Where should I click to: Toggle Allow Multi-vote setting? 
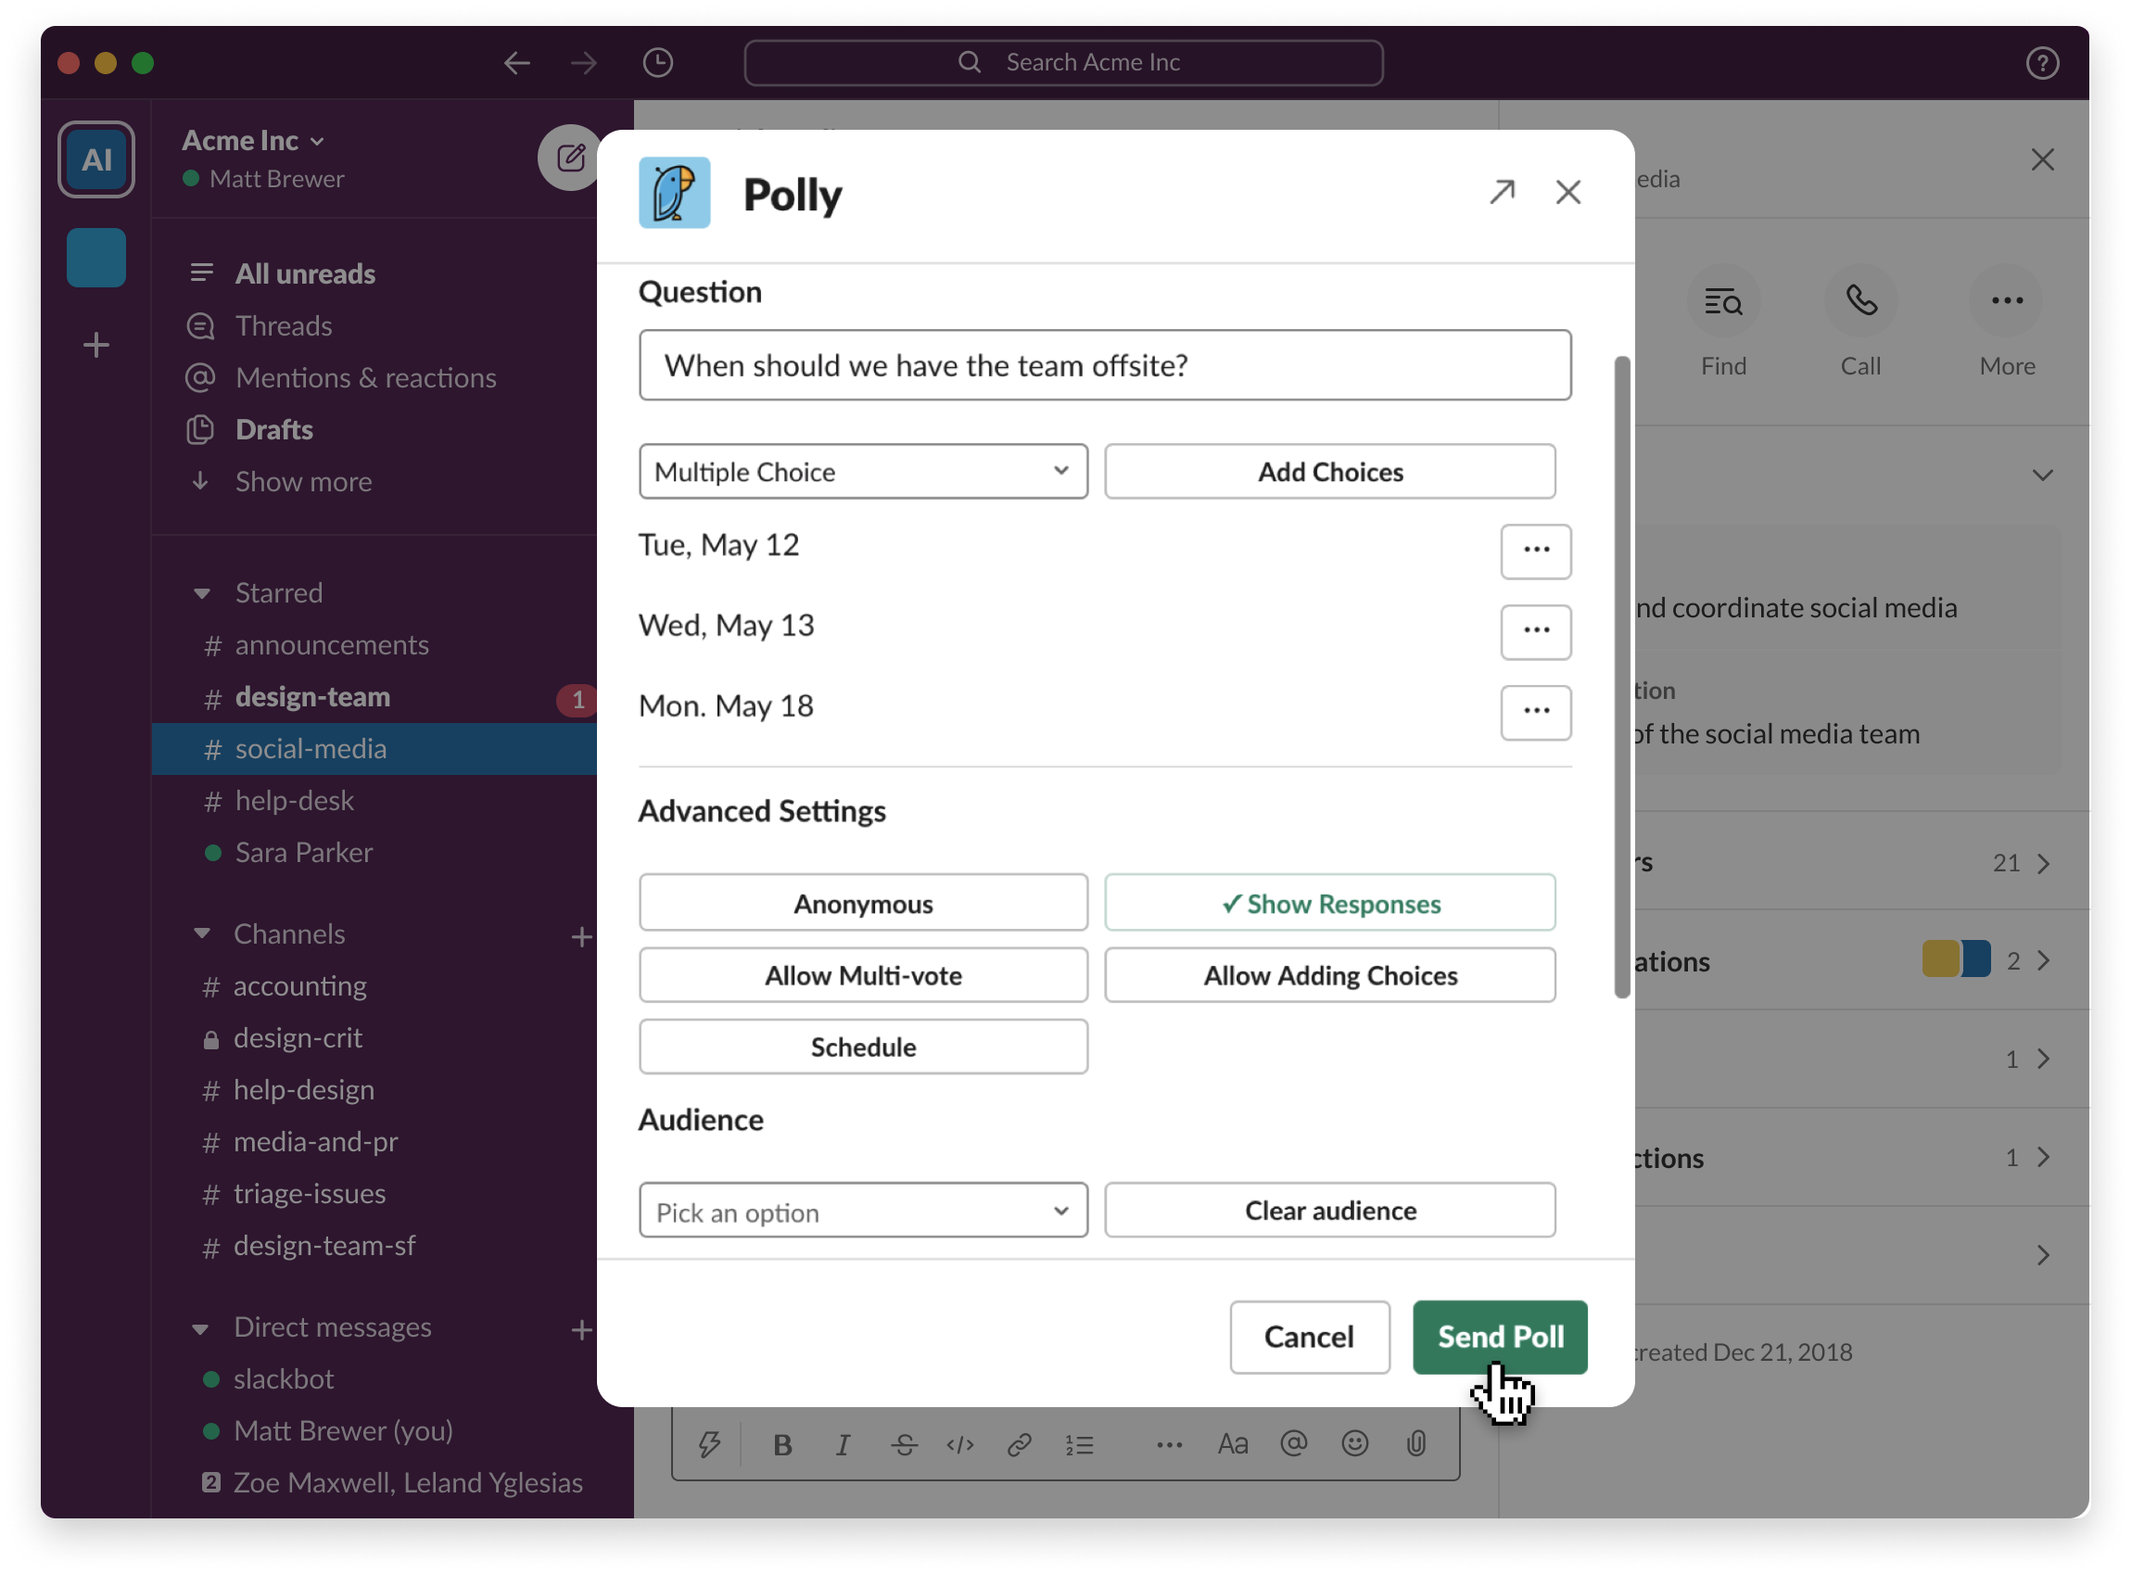tap(863, 974)
